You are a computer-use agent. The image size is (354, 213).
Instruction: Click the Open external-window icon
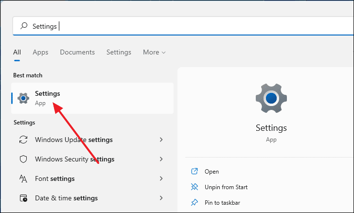point(195,171)
